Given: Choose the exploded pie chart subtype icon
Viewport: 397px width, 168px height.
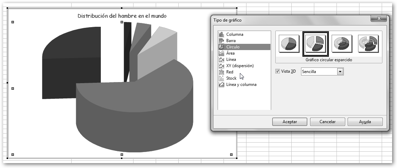Looking at the screenshot, I should [x=315, y=43].
